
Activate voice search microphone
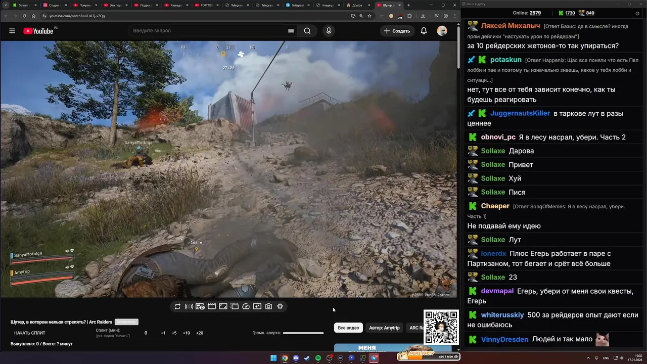tap(329, 31)
